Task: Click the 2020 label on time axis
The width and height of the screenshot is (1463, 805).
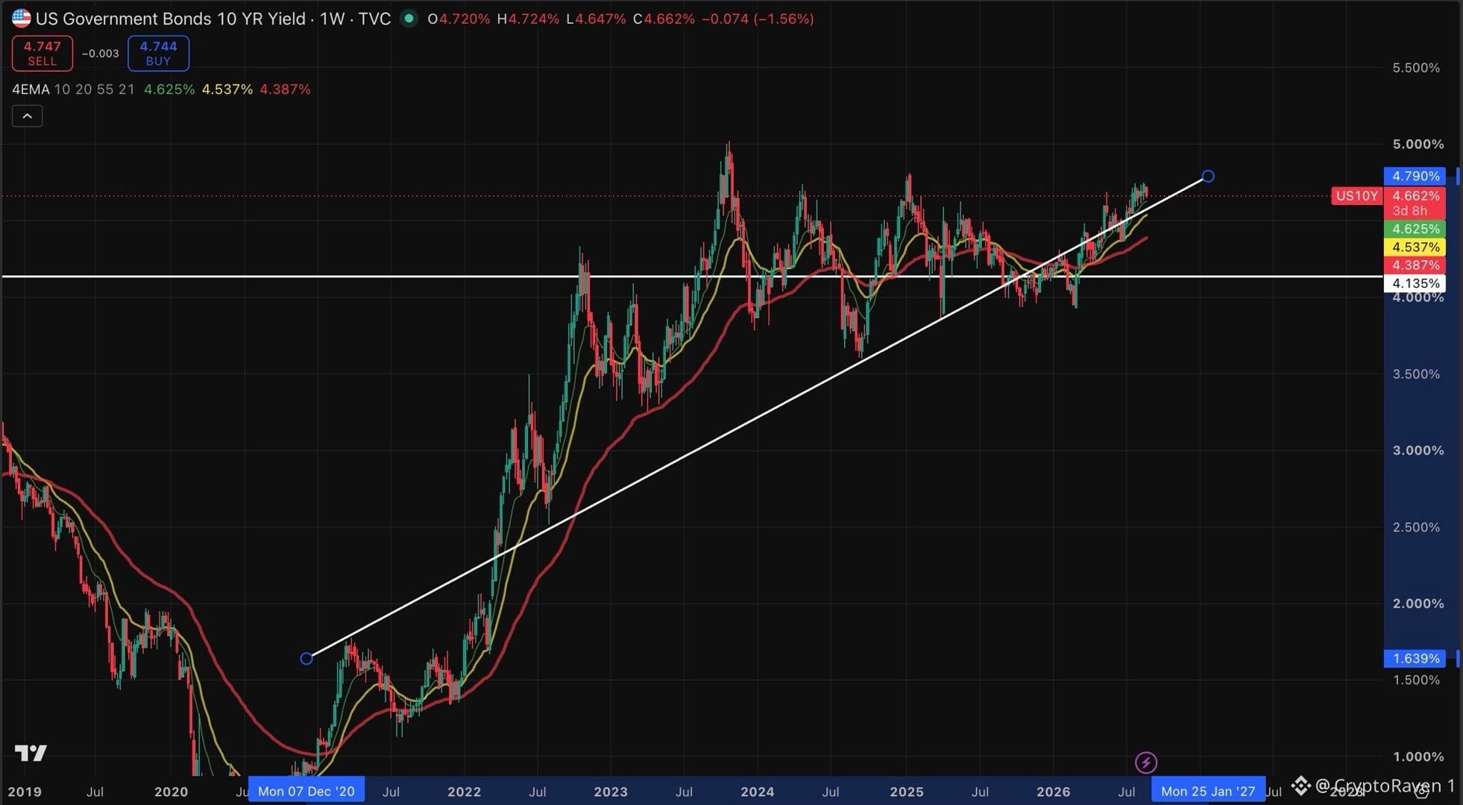Action: click(x=171, y=792)
